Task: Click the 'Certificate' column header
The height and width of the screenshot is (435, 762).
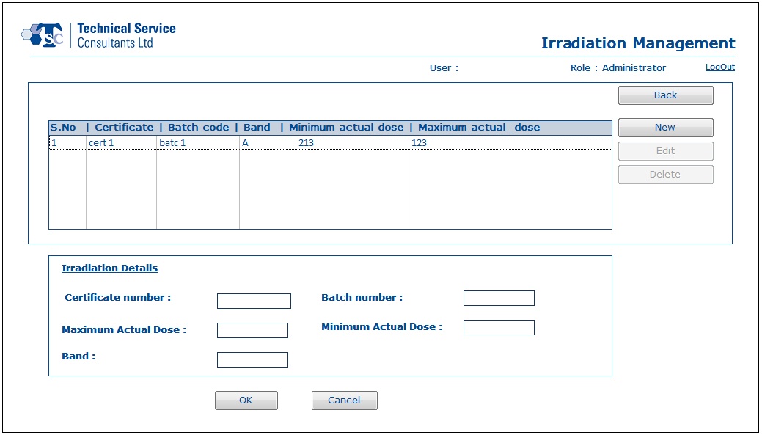Action: 124,128
